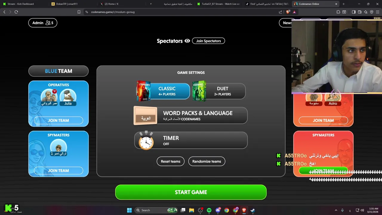Screen dimensions: 382x215
Task: Open File Explorer from taskbar
Action: pos(192,210)
